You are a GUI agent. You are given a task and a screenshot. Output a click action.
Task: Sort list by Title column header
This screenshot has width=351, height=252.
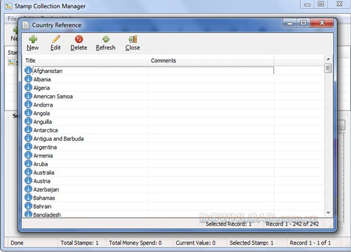tap(85, 61)
